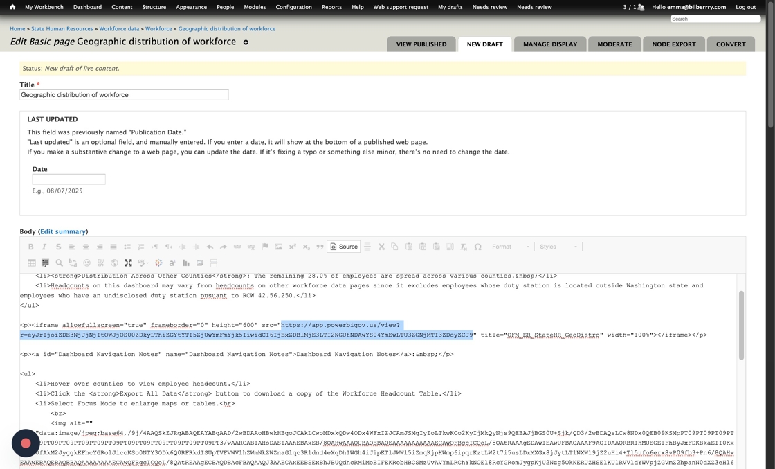Screen dimensions: 775x469
Task: Switch to View Published tab
Action: pyautogui.click(x=421, y=44)
